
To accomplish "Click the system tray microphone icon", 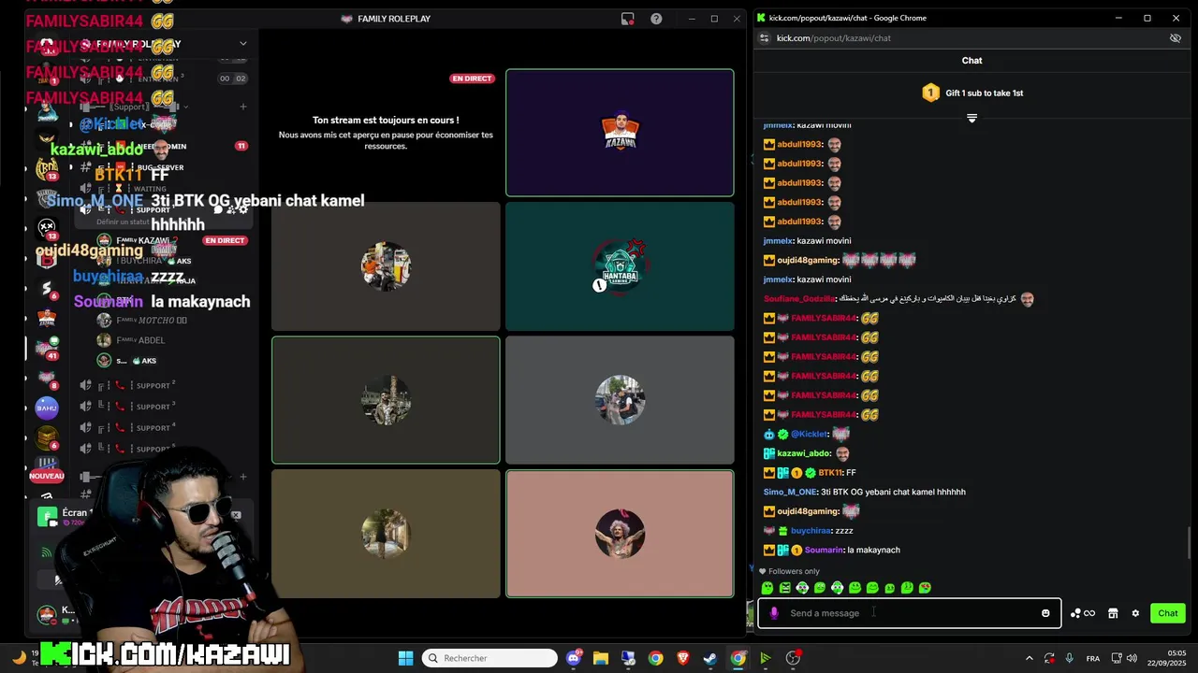I will click(1070, 658).
